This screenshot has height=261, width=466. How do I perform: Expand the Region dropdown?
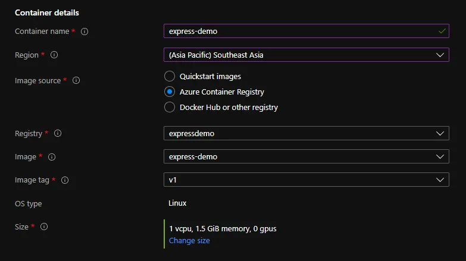point(306,55)
